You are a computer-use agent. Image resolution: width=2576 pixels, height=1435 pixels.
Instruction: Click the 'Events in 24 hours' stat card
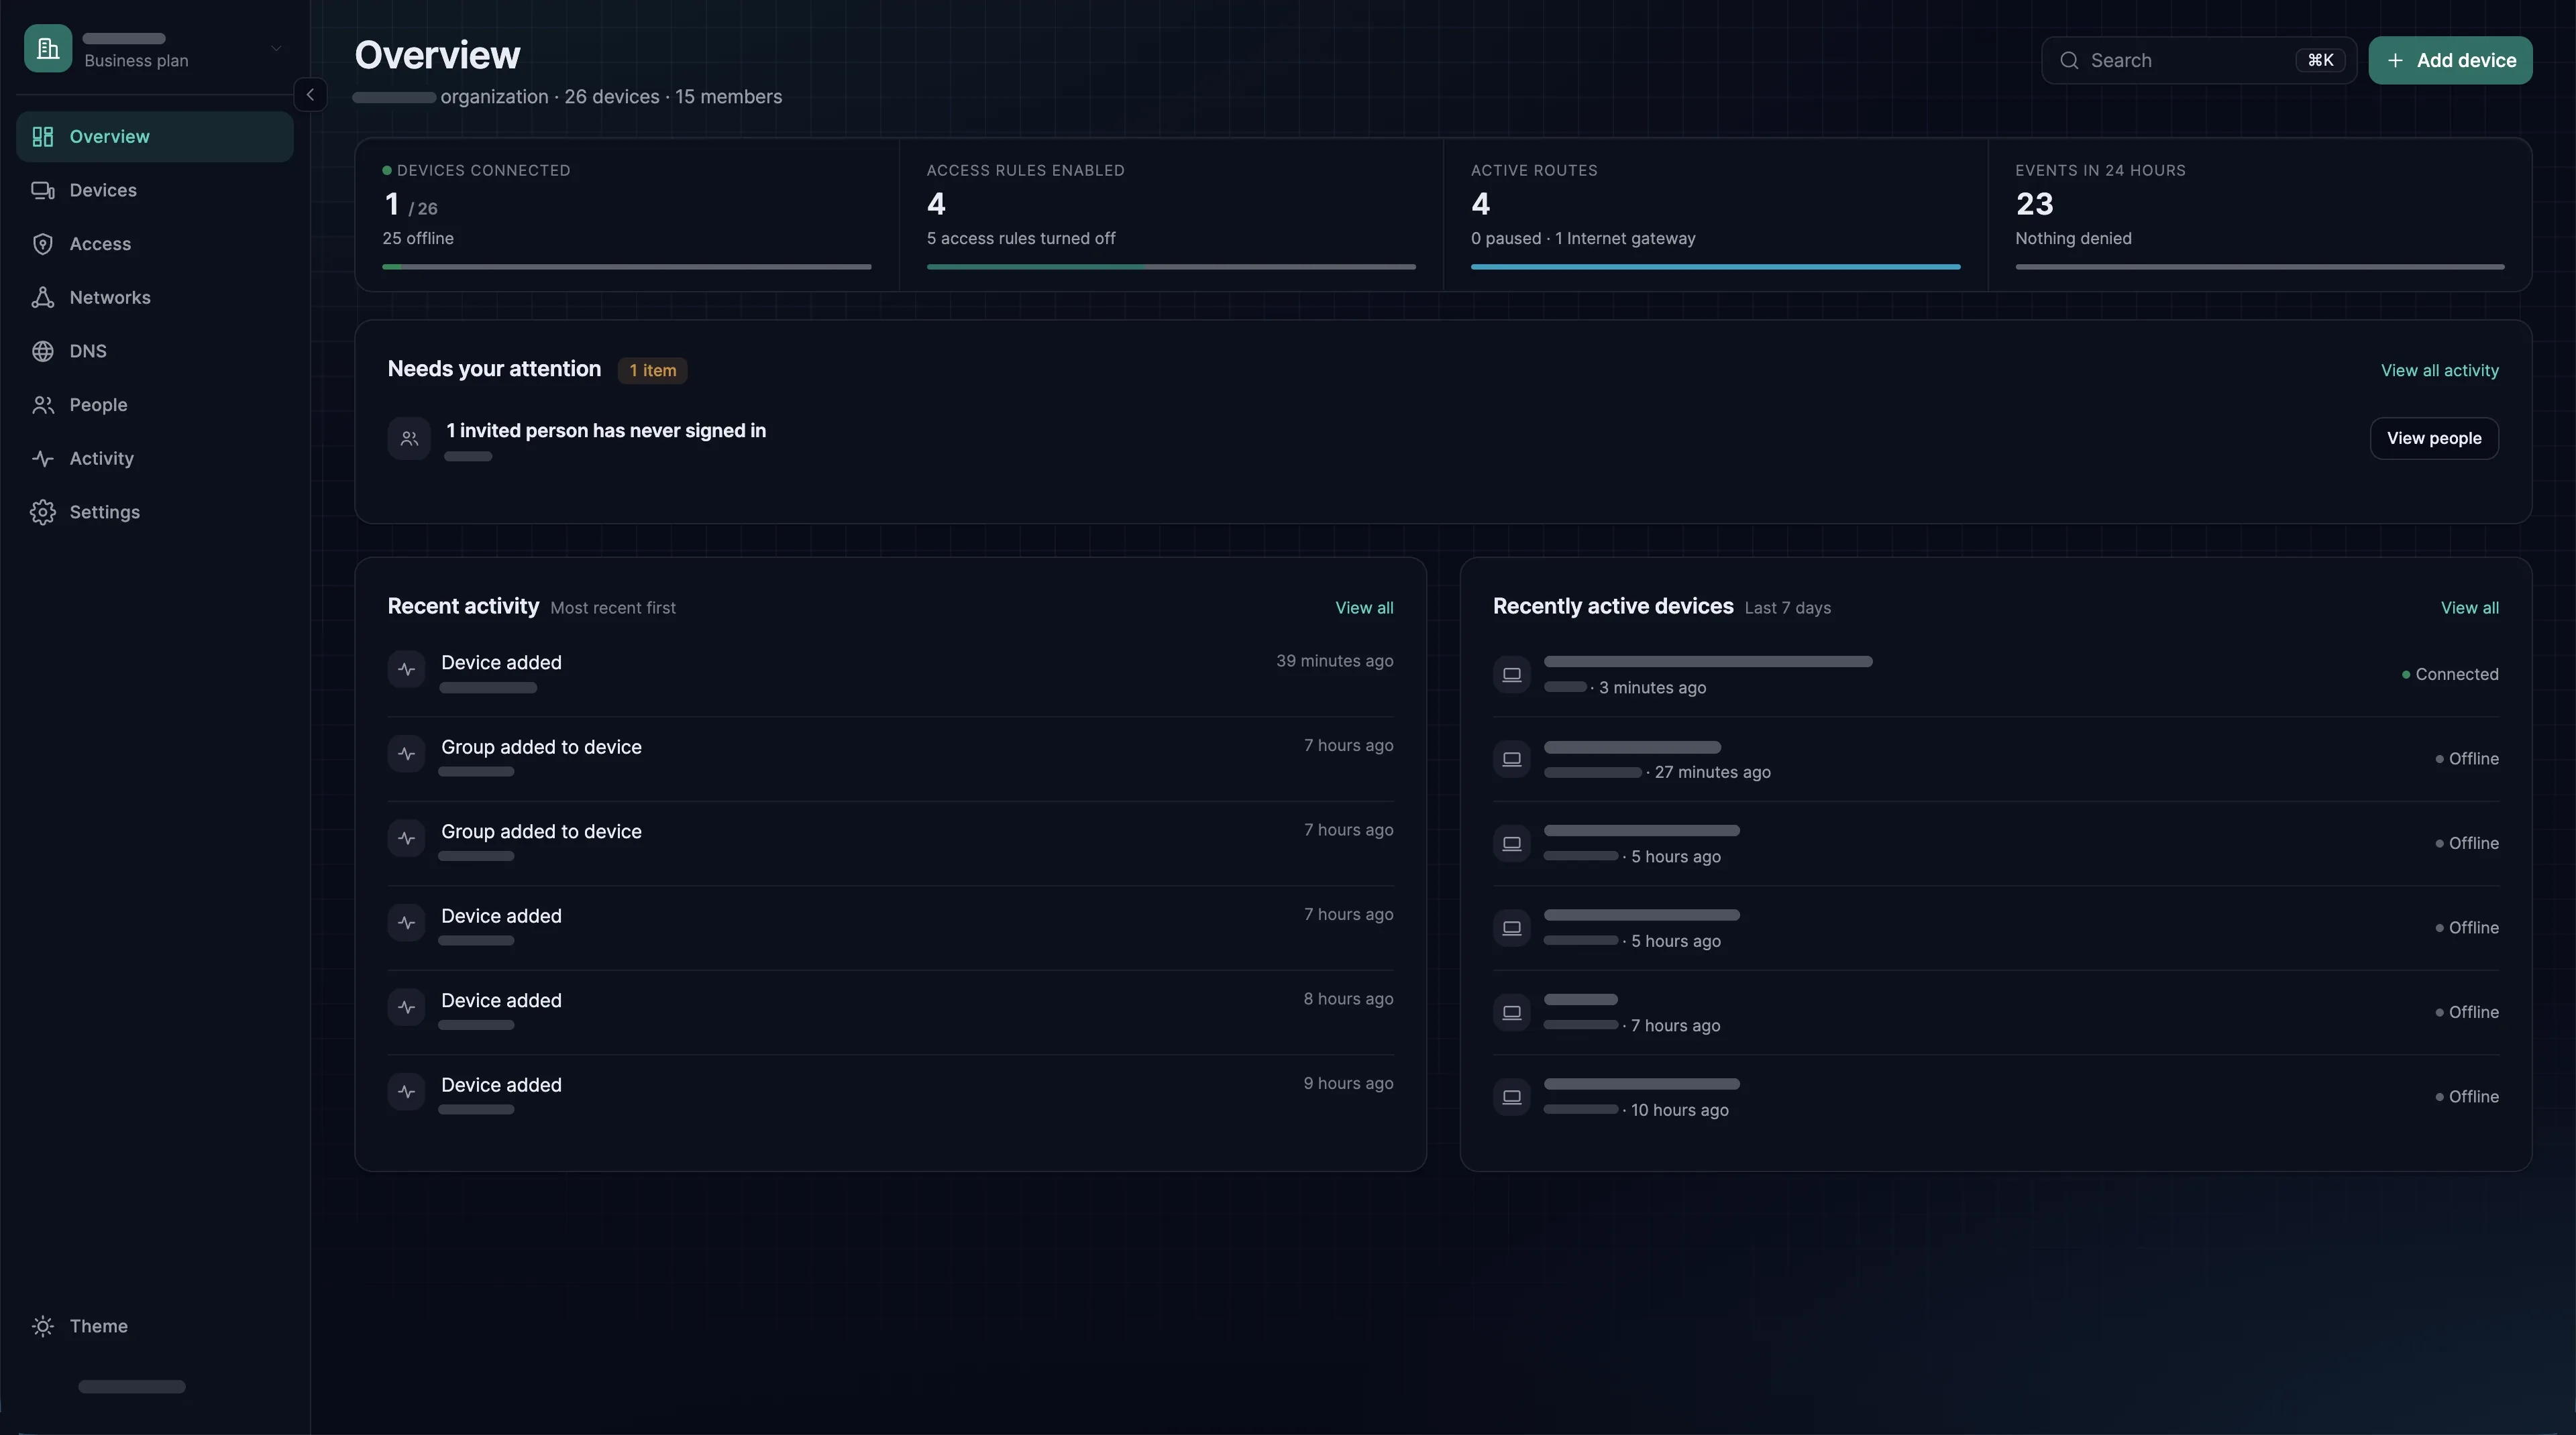(2259, 215)
